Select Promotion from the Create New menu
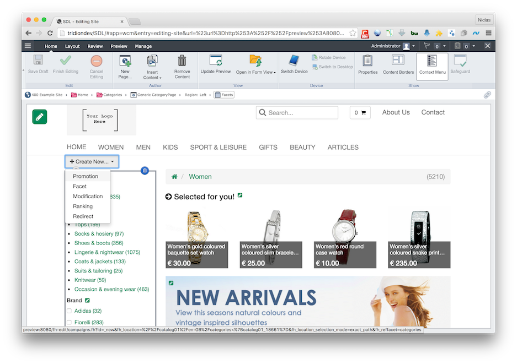 [86, 176]
